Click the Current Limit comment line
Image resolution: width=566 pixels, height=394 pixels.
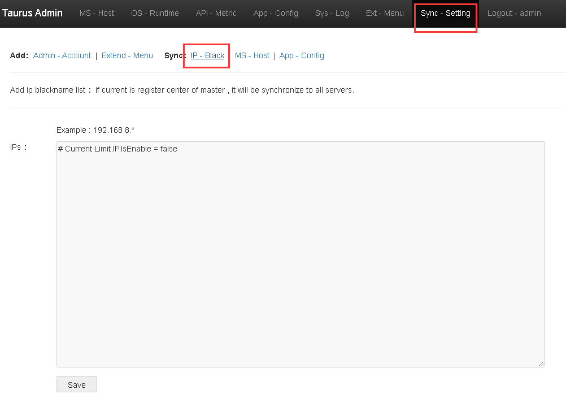(x=117, y=148)
